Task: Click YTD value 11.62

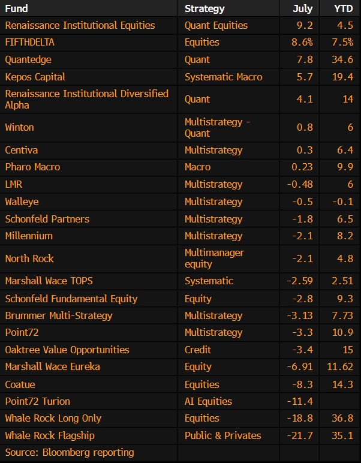Action: point(340,366)
